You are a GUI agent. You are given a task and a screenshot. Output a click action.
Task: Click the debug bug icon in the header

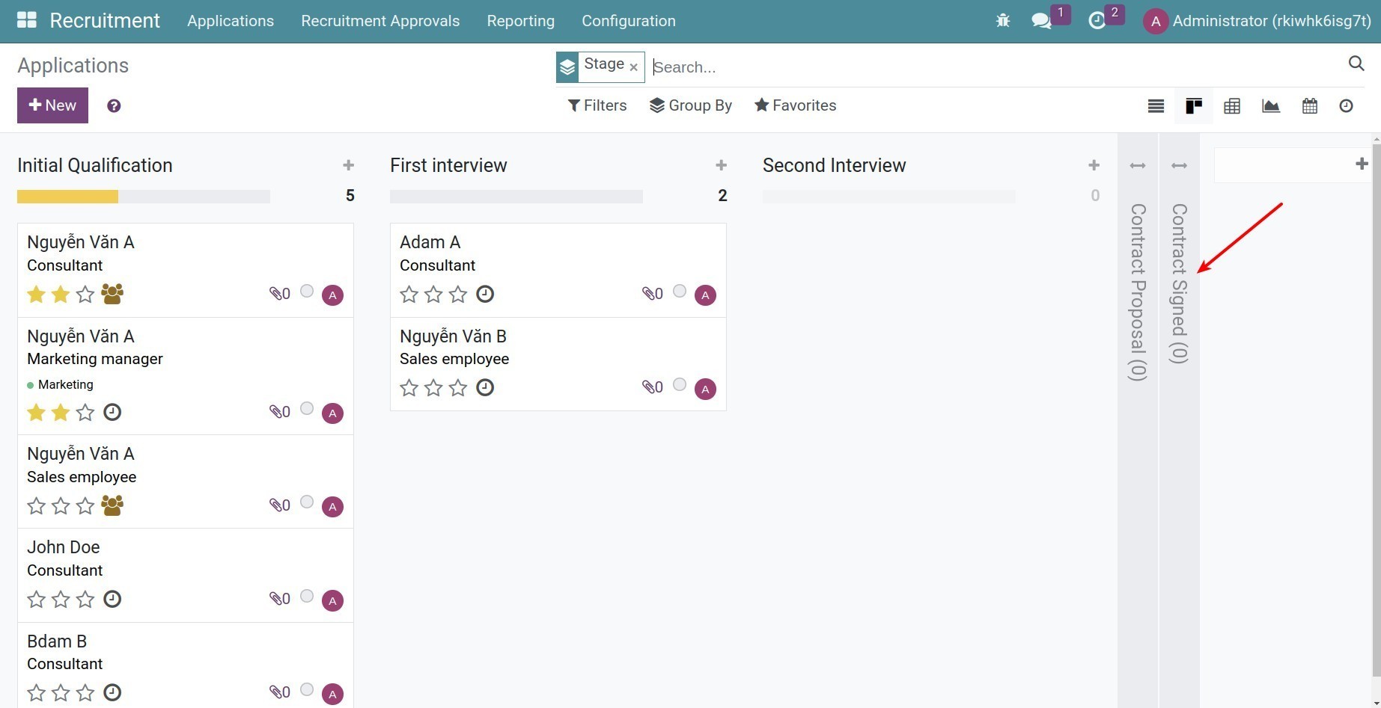pyautogui.click(x=1002, y=21)
